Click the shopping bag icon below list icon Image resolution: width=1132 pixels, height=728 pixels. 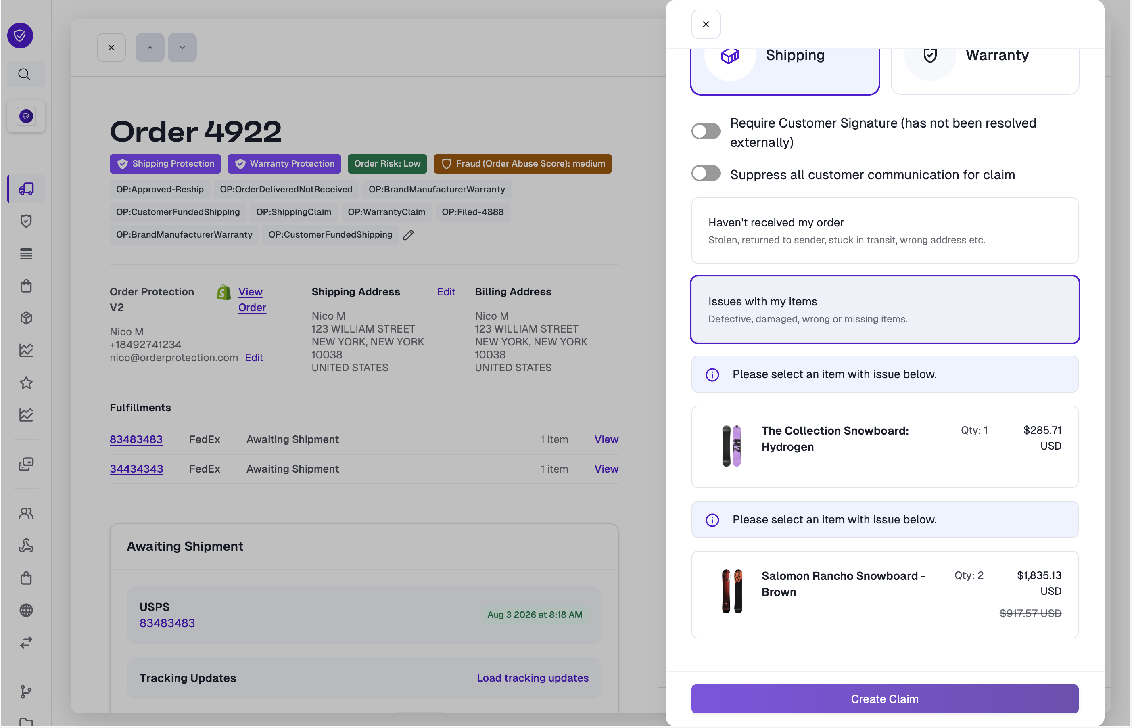[26, 286]
